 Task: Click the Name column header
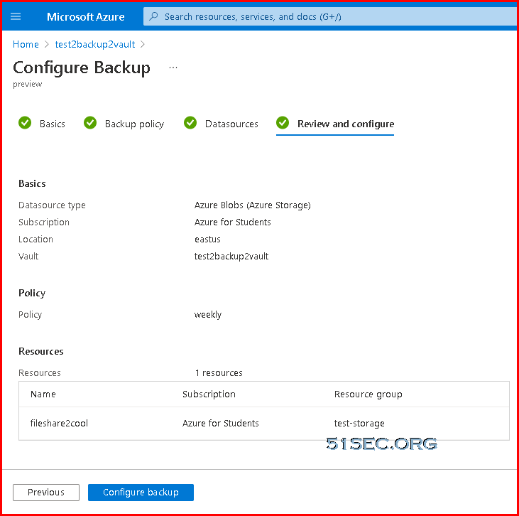[43, 394]
